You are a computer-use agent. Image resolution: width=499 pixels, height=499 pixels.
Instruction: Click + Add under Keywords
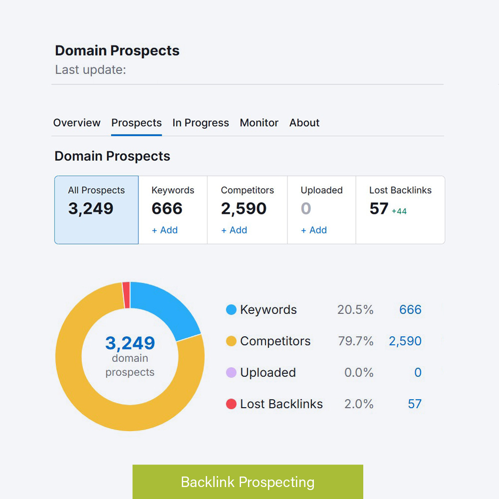tap(165, 230)
